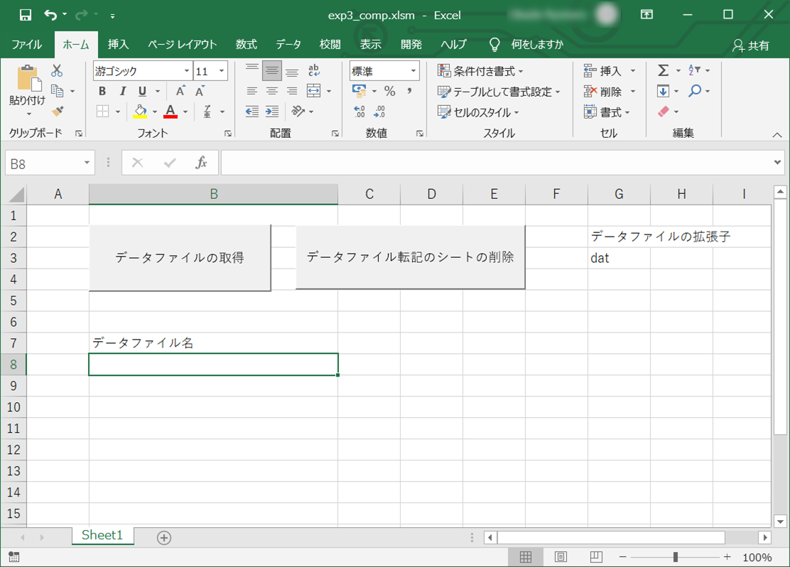Click the 何をしますか search box
Viewport: 790px width, 567px height.
537,44
